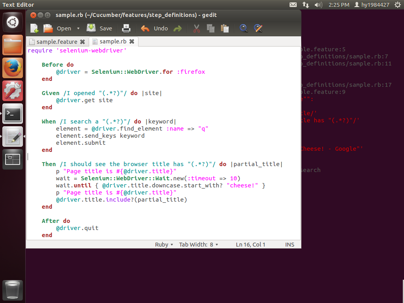Open the Workspace Switcher
Image resolution: width=404 pixels, height=303 pixels.
[13, 159]
